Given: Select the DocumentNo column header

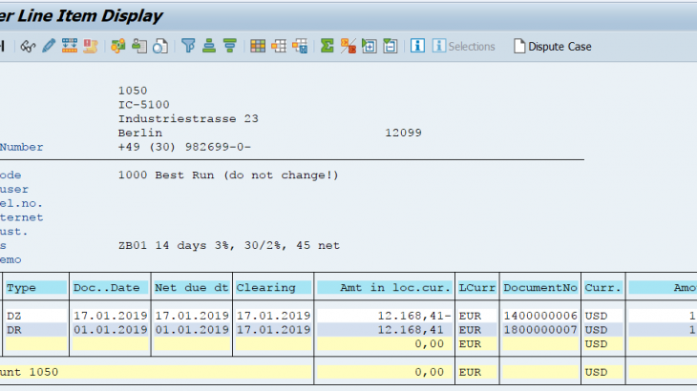Looking at the screenshot, I should click(539, 287).
